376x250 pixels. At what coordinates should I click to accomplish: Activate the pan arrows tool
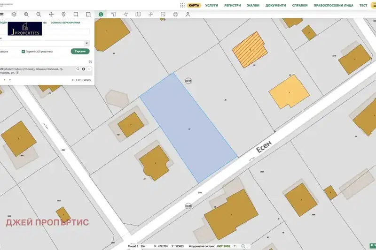(51, 15)
